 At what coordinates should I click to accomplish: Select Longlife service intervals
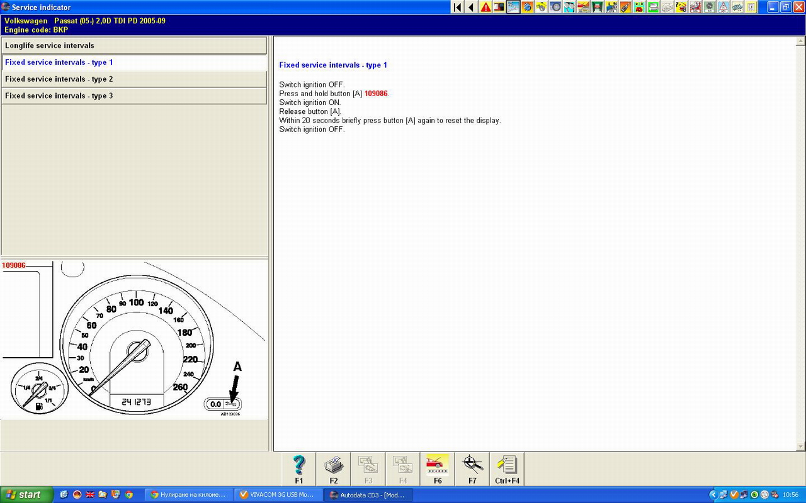pos(134,45)
